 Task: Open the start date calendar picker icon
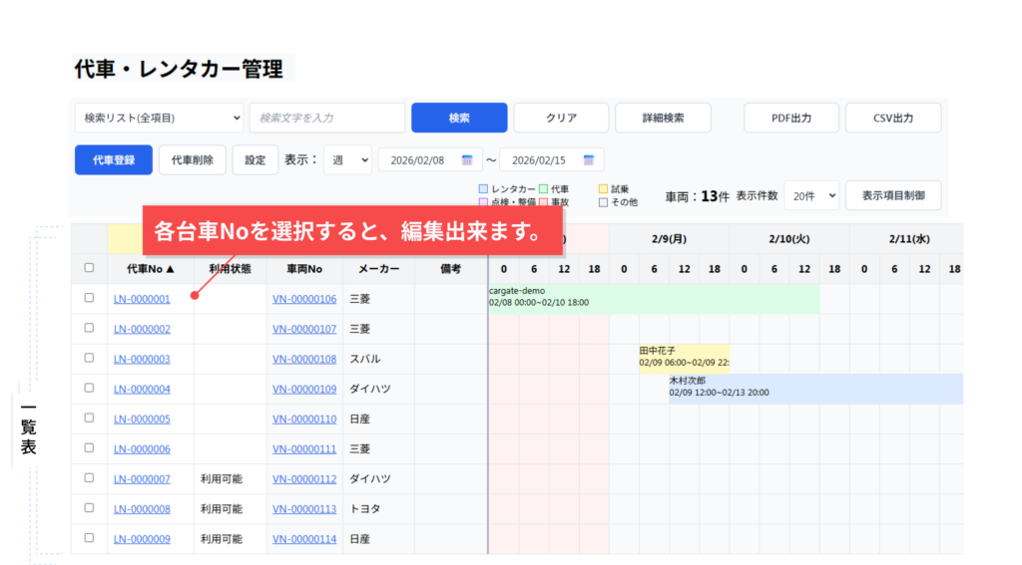click(x=466, y=160)
